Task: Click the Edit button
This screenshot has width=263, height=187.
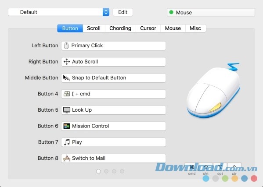Action: [123, 12]
